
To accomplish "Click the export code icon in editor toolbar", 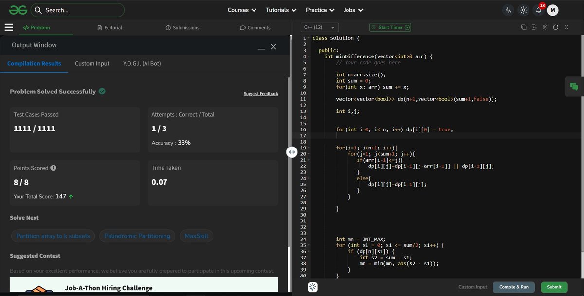I will point(534,27).
